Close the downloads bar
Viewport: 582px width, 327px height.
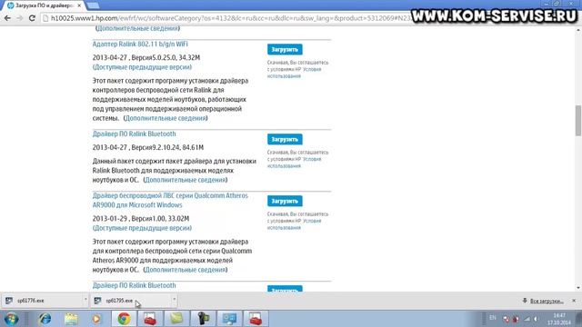point(574,301)
